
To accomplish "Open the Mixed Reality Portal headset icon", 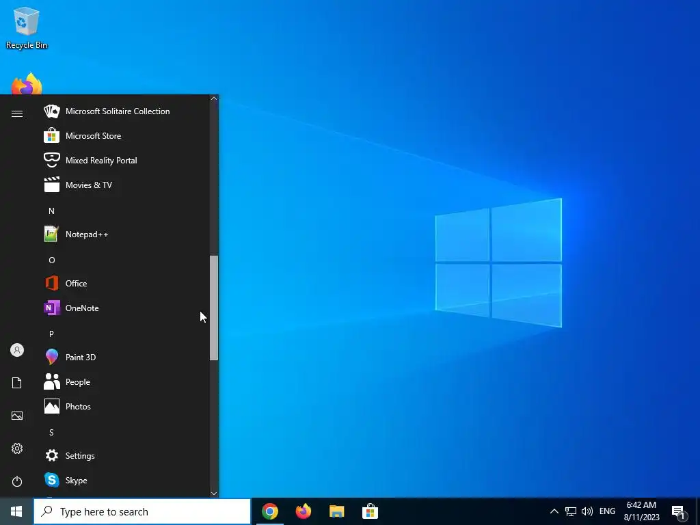I will click(x=52, y=160).
